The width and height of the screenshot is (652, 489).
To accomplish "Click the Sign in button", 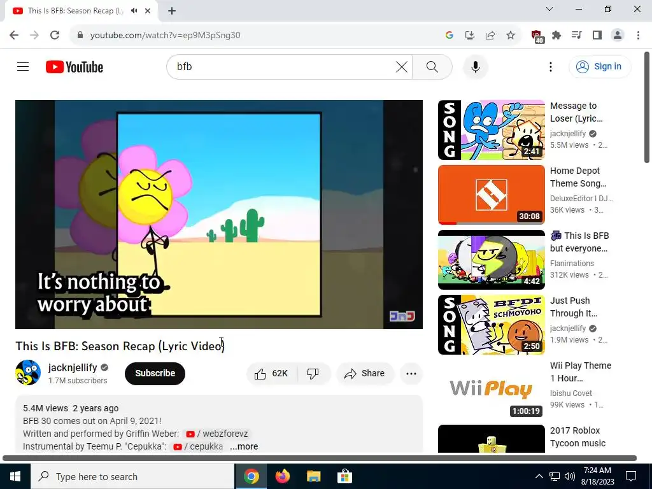I will pyautogui.click(x=600, y=66).
